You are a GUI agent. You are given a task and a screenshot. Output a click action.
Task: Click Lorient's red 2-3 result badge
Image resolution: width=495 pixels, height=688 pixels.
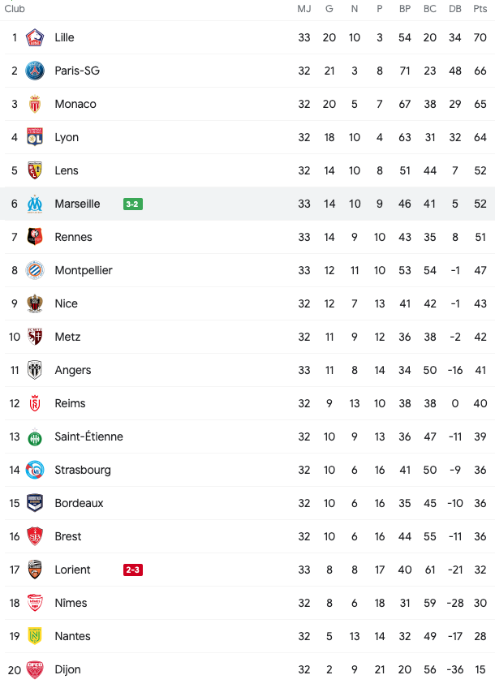pos(133,570)
